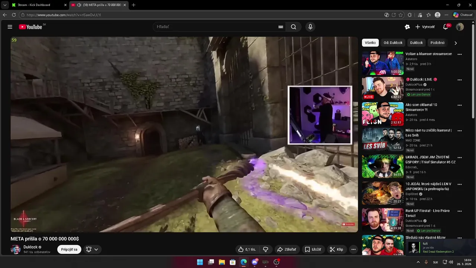
Task: Open the YouTube account avatar menu
Action: (x=460, y=27)
